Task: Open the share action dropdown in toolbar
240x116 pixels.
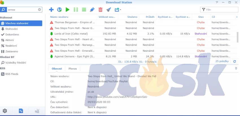Action: [117, 10]
